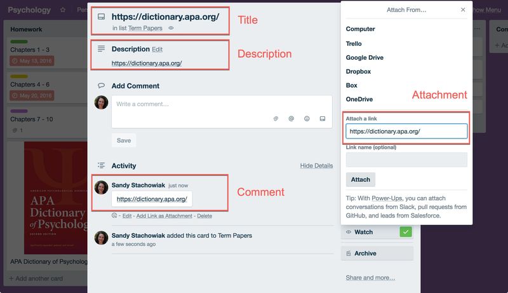Select Box as attachment source
508x293 pixels.
351,85
